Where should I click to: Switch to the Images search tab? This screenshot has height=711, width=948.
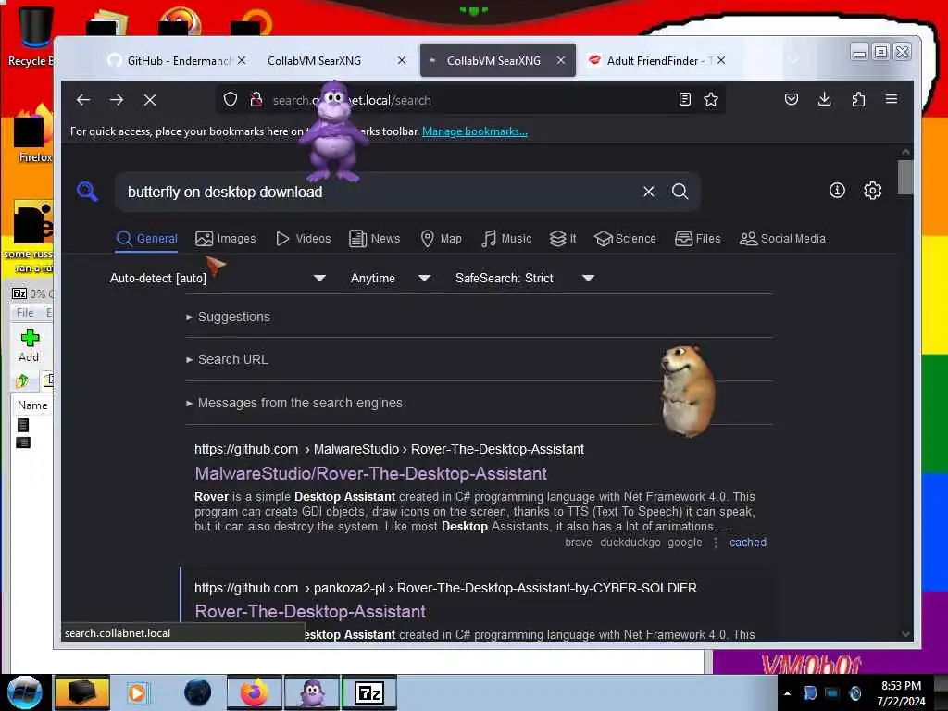[x=226, y=239]
